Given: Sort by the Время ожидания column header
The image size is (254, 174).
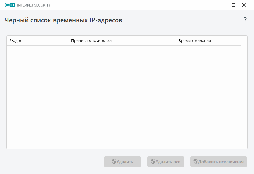Looking at the screenshot, I should (208, 41).
